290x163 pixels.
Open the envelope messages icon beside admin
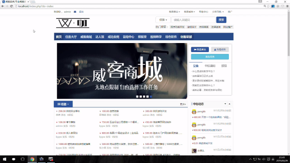(75, 12)
